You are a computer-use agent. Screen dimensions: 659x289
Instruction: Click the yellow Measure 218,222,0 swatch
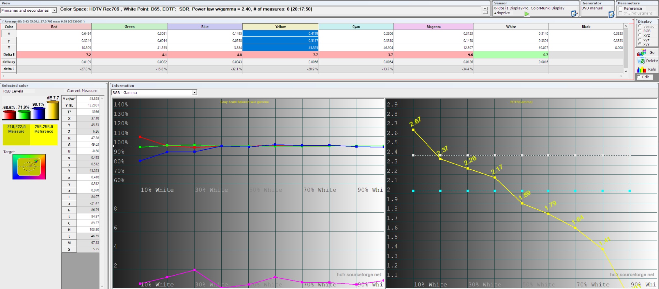coord(16,135)
